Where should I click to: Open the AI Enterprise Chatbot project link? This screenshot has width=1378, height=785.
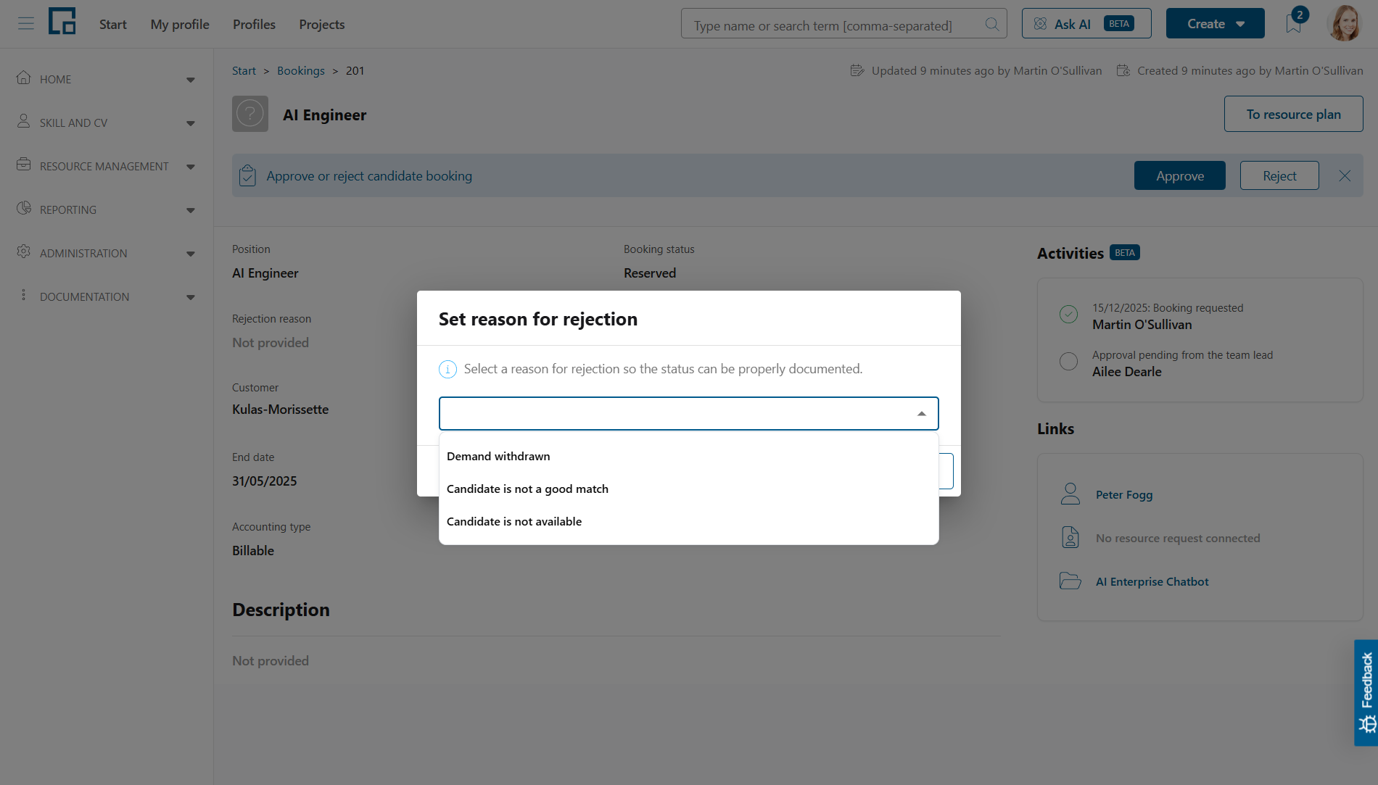[1152, 581]
